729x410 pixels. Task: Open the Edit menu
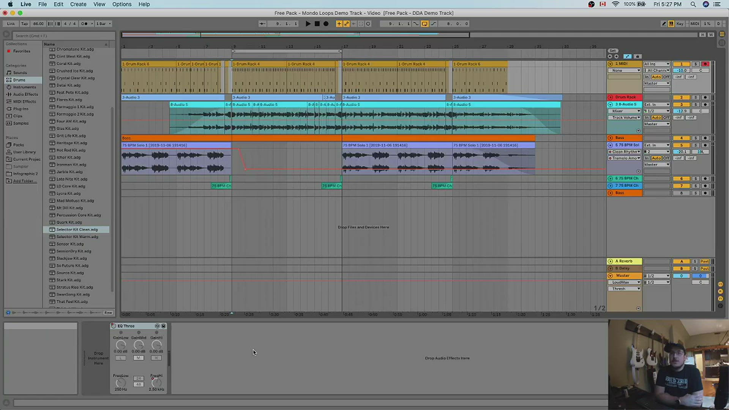point(58,4)
